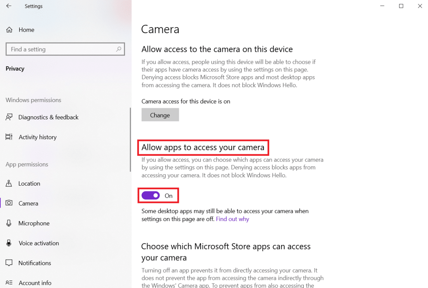Screen dimensions: 428x288
Task: Select Location under App permissions
Action: pos(29,183)
